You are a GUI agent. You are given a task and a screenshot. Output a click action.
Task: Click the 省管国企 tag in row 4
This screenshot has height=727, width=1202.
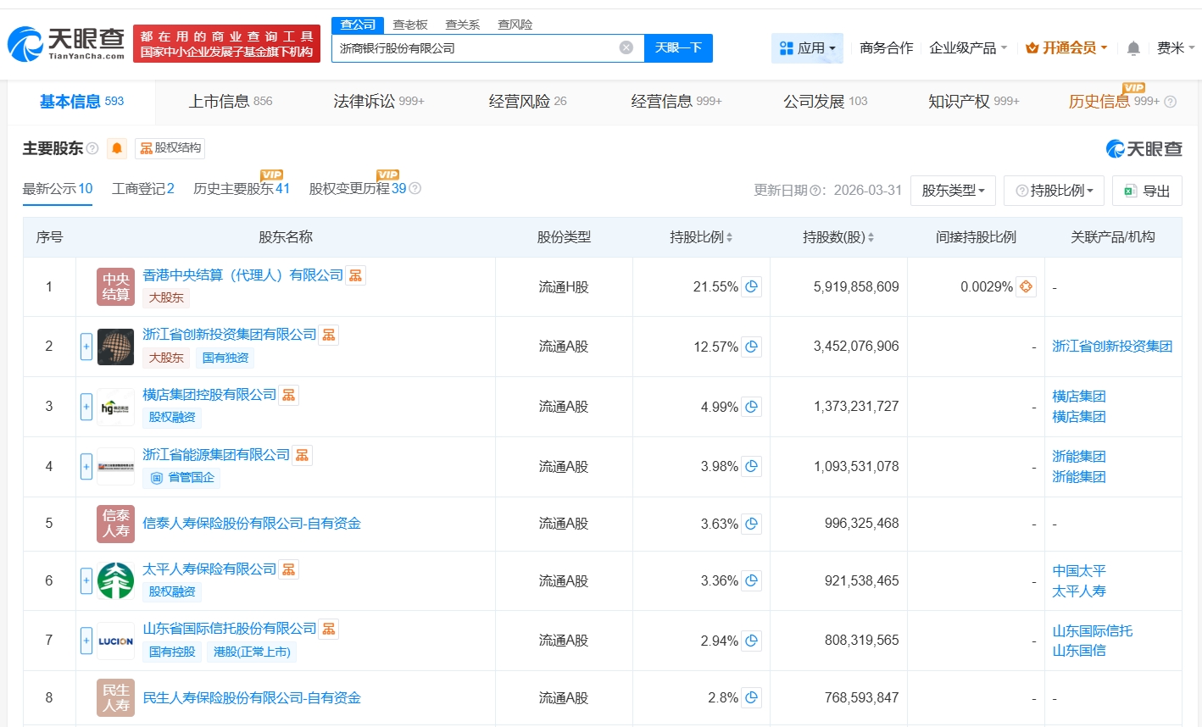(182, 478)
